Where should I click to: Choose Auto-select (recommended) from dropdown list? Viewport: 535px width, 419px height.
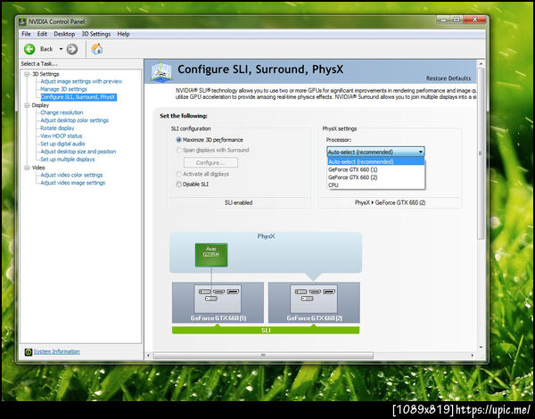point(375,161)
